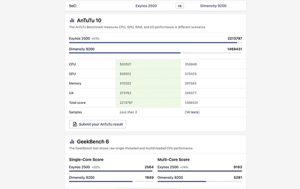Click the AnTuTu 10 heading
The image size is (300, 189).
89,20
